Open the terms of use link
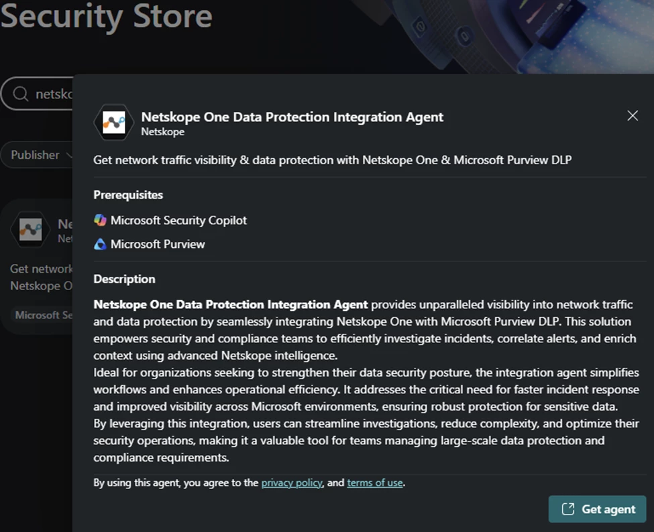 [374, 482]
